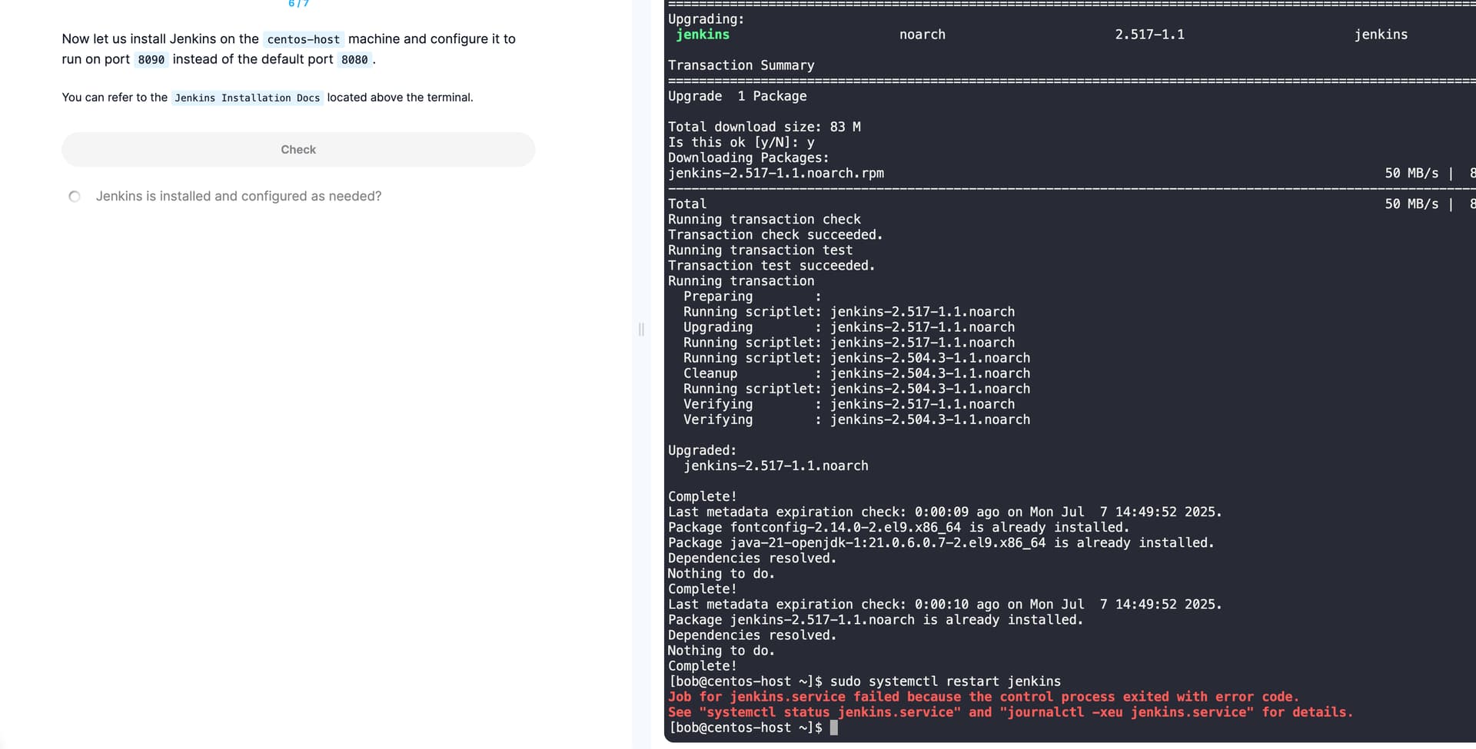The image size is (1476, 749).
Task: Click the Jenkins Installation Docs label
Action: 247,98
